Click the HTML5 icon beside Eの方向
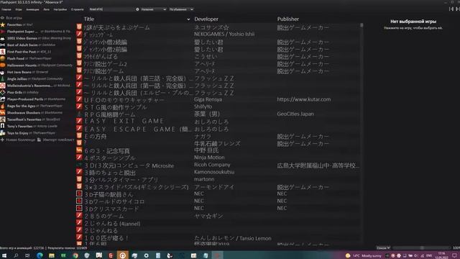Image resolution: width=460 pixels, height=259 pixels. (x=79, y=136)
